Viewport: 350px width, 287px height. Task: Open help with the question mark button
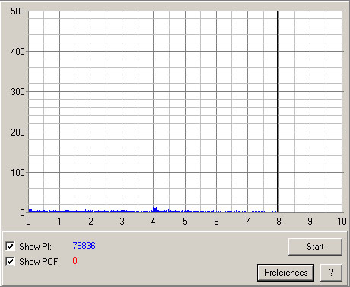point(331,273)
